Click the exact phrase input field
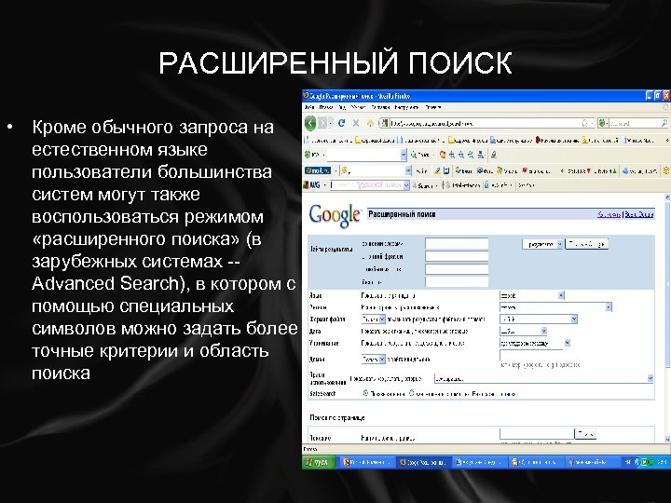 (x=457, y=256)
